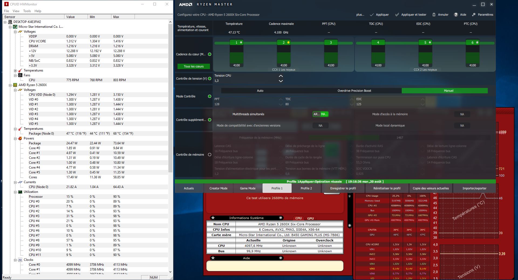Toggle the Contrôle de tension (V) indicator
This screenshot has width=518, height=280.
[210, 78]
